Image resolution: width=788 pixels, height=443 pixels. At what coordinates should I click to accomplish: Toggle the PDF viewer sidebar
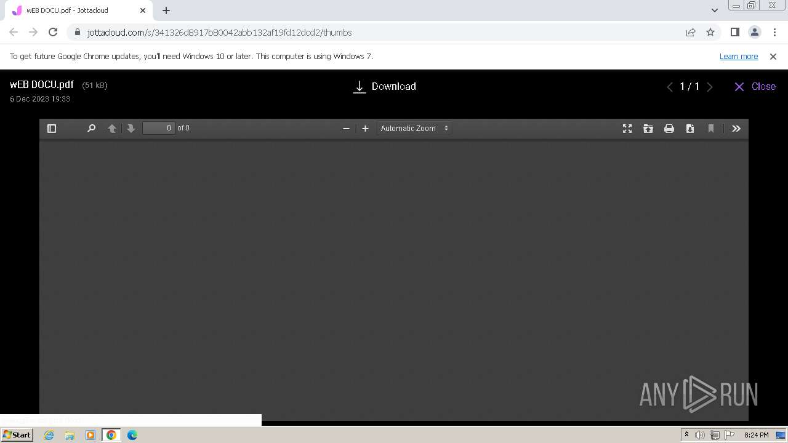point(52,128)
